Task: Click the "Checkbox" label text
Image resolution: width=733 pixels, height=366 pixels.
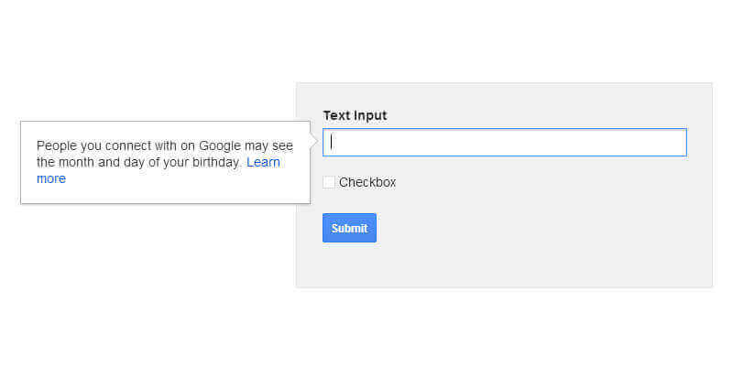Action: coord(367,182)
